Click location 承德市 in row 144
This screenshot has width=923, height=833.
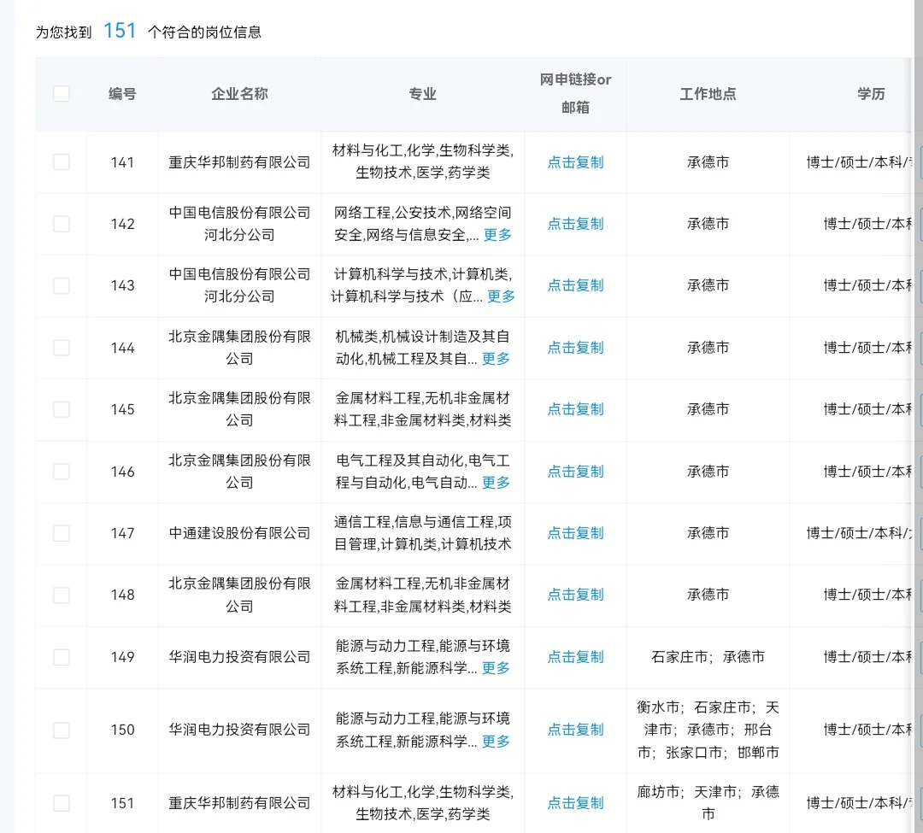[708, 348]
